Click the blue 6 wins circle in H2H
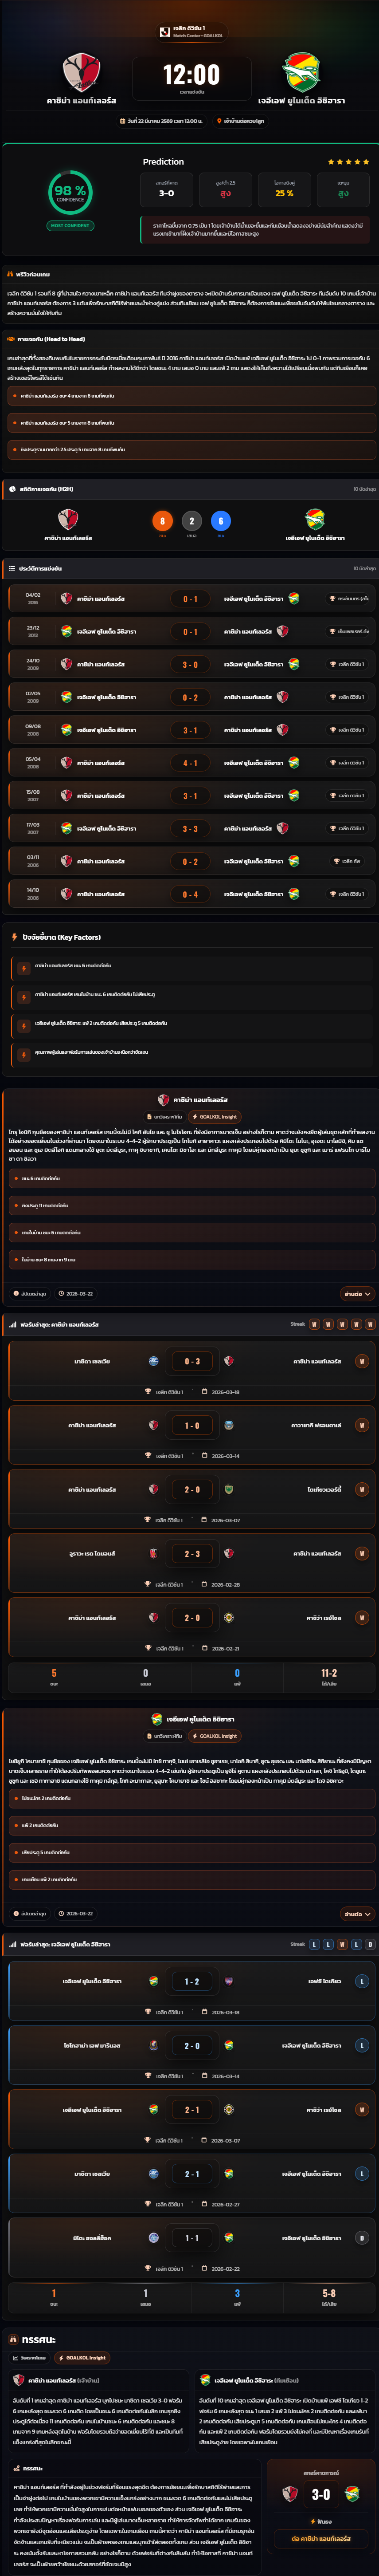This screenshot has height=2576, width=379. click(221, 521)
